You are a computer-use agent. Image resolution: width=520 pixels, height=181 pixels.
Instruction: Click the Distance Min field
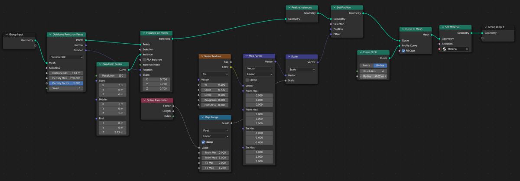click(66, 73)
